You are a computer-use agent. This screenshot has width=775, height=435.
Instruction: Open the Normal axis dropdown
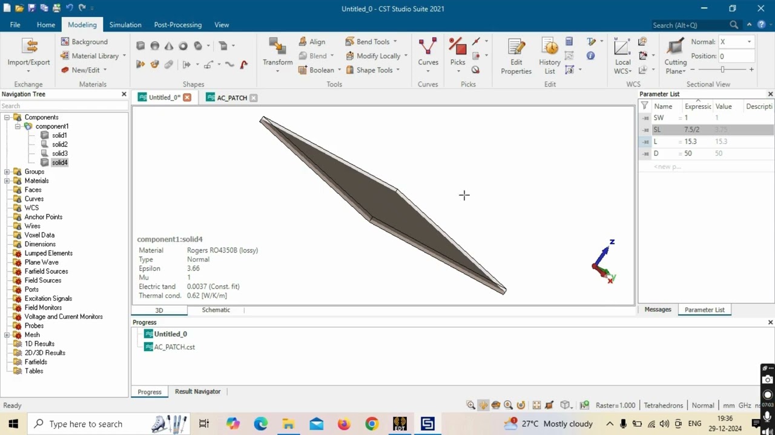pos(749,42)
